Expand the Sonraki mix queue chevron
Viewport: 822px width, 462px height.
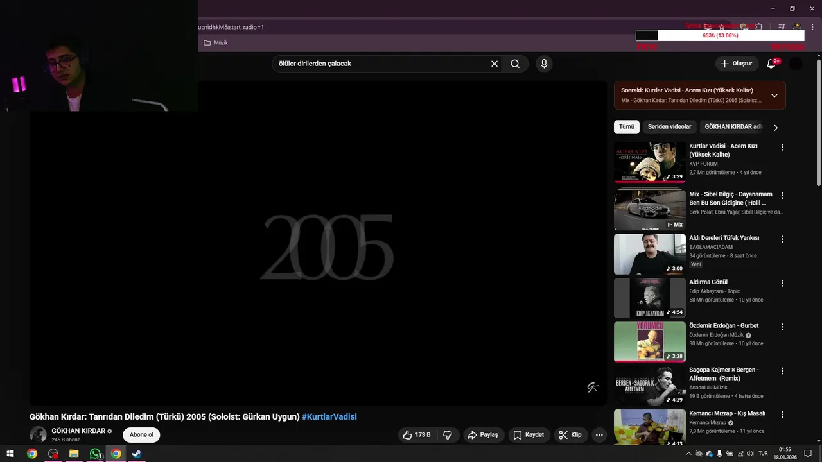(x=774, y=96)
